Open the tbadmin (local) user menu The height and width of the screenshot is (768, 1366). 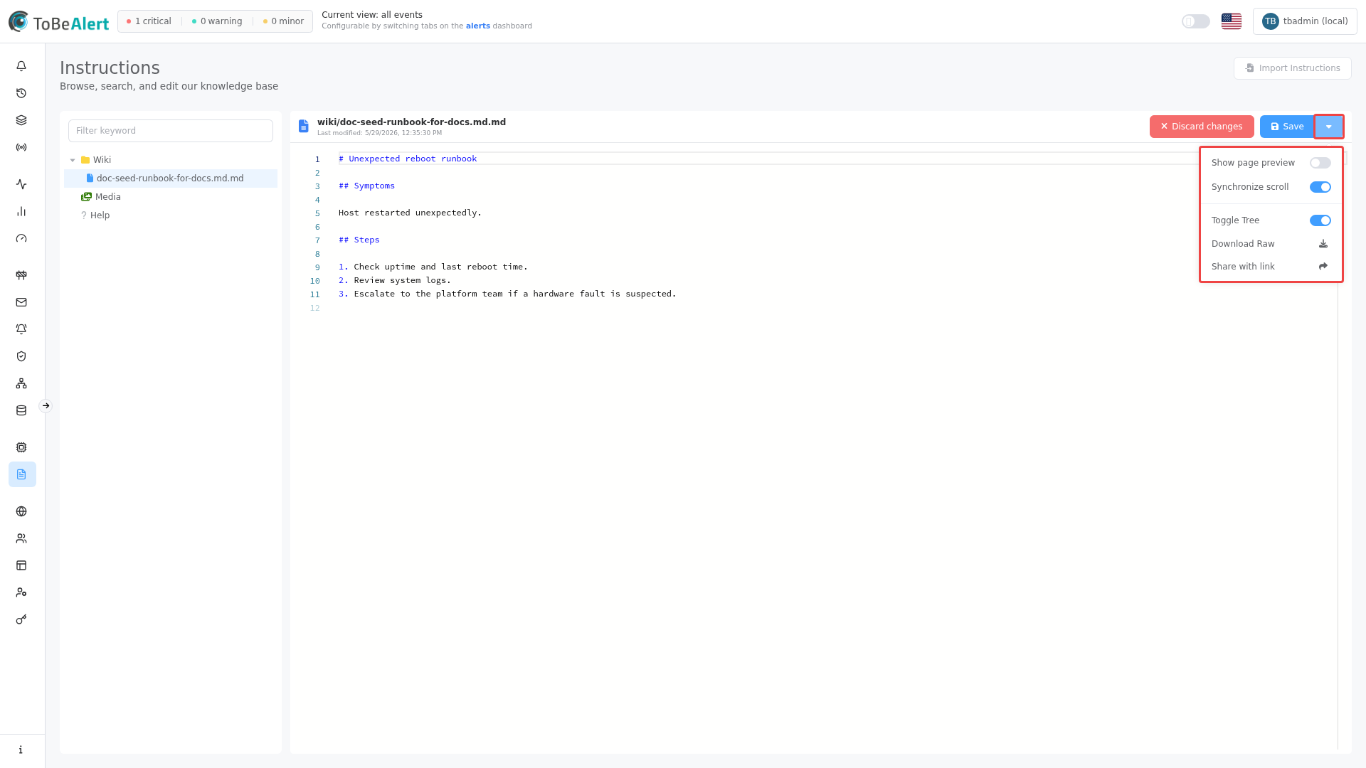[x=1305, y=21]
